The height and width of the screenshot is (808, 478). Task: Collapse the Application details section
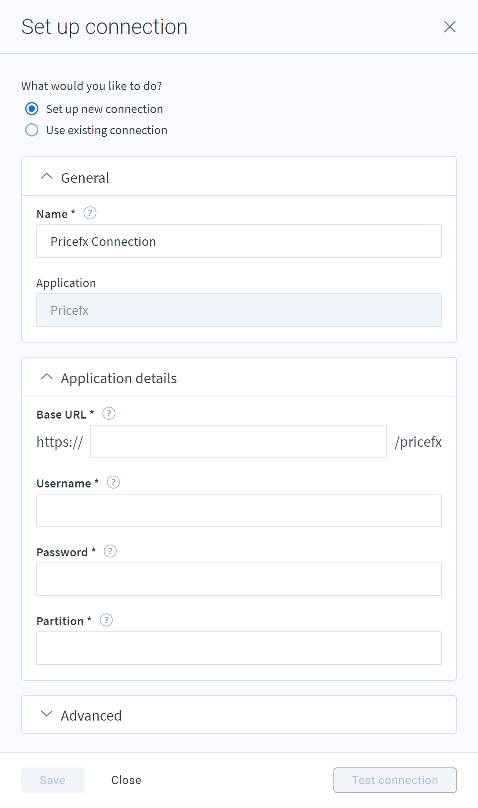47,377
